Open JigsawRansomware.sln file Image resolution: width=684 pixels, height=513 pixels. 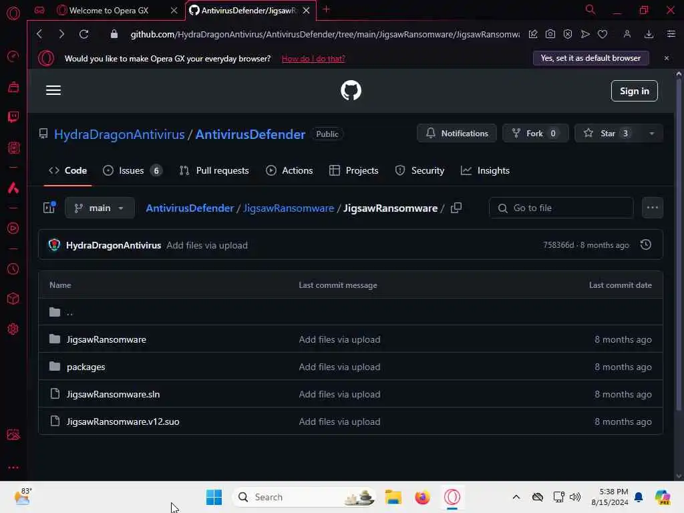click(x=113, y=394)
